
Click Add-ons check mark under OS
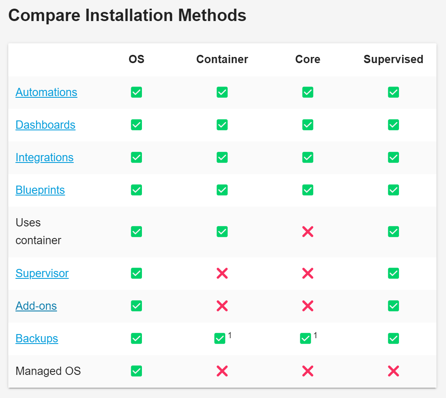[137, 306]
